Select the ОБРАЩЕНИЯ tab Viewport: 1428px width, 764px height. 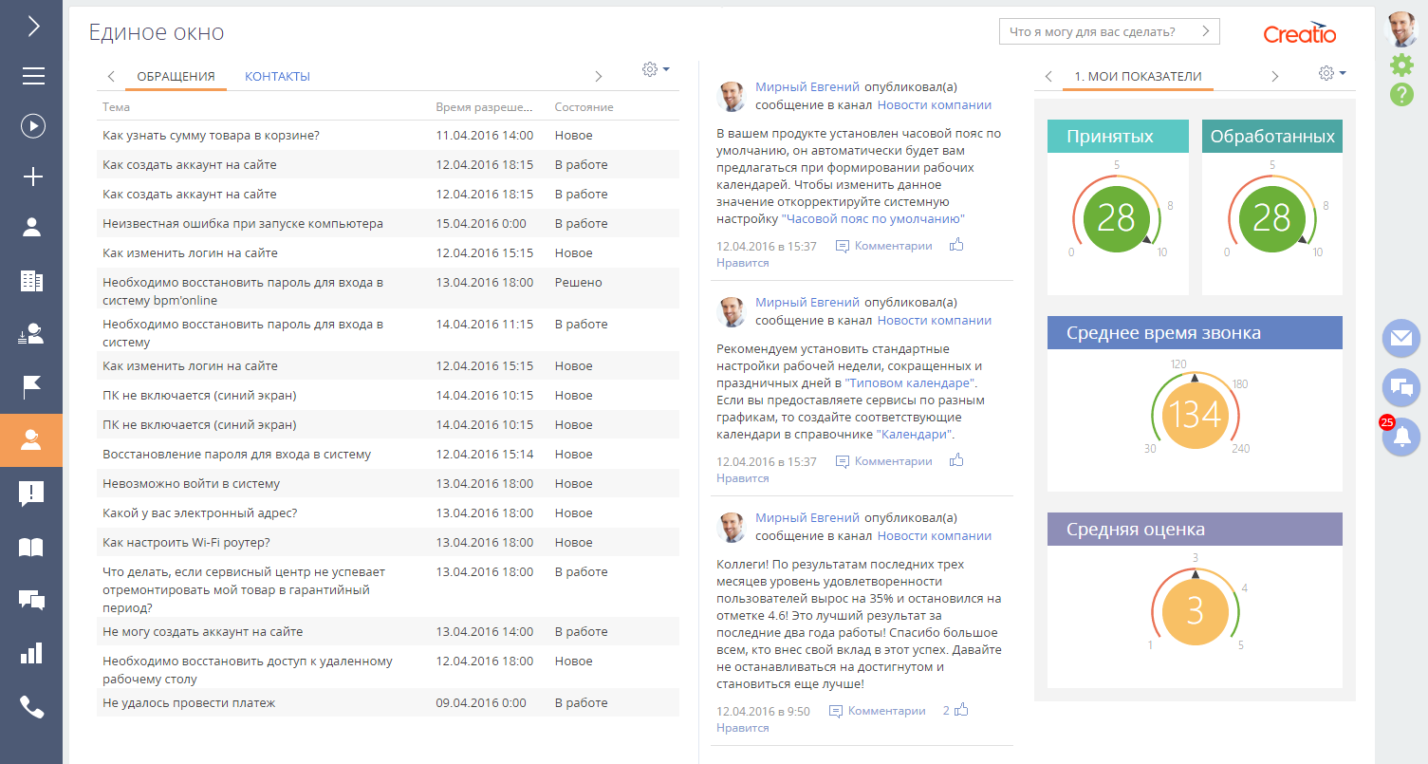tap(176, 77)
